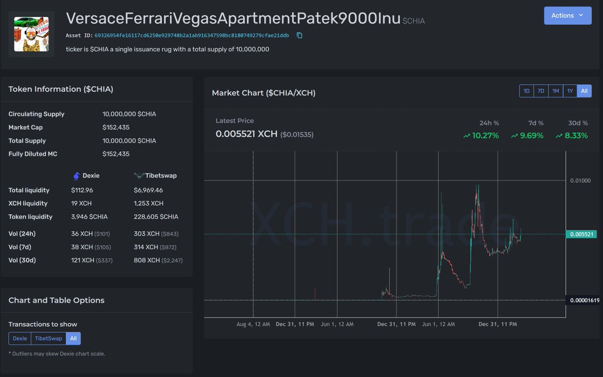The height and width of the screenshot is (377, 603).
Task: Click the Dexie logo icon
Action: click(x=76, y=176)
